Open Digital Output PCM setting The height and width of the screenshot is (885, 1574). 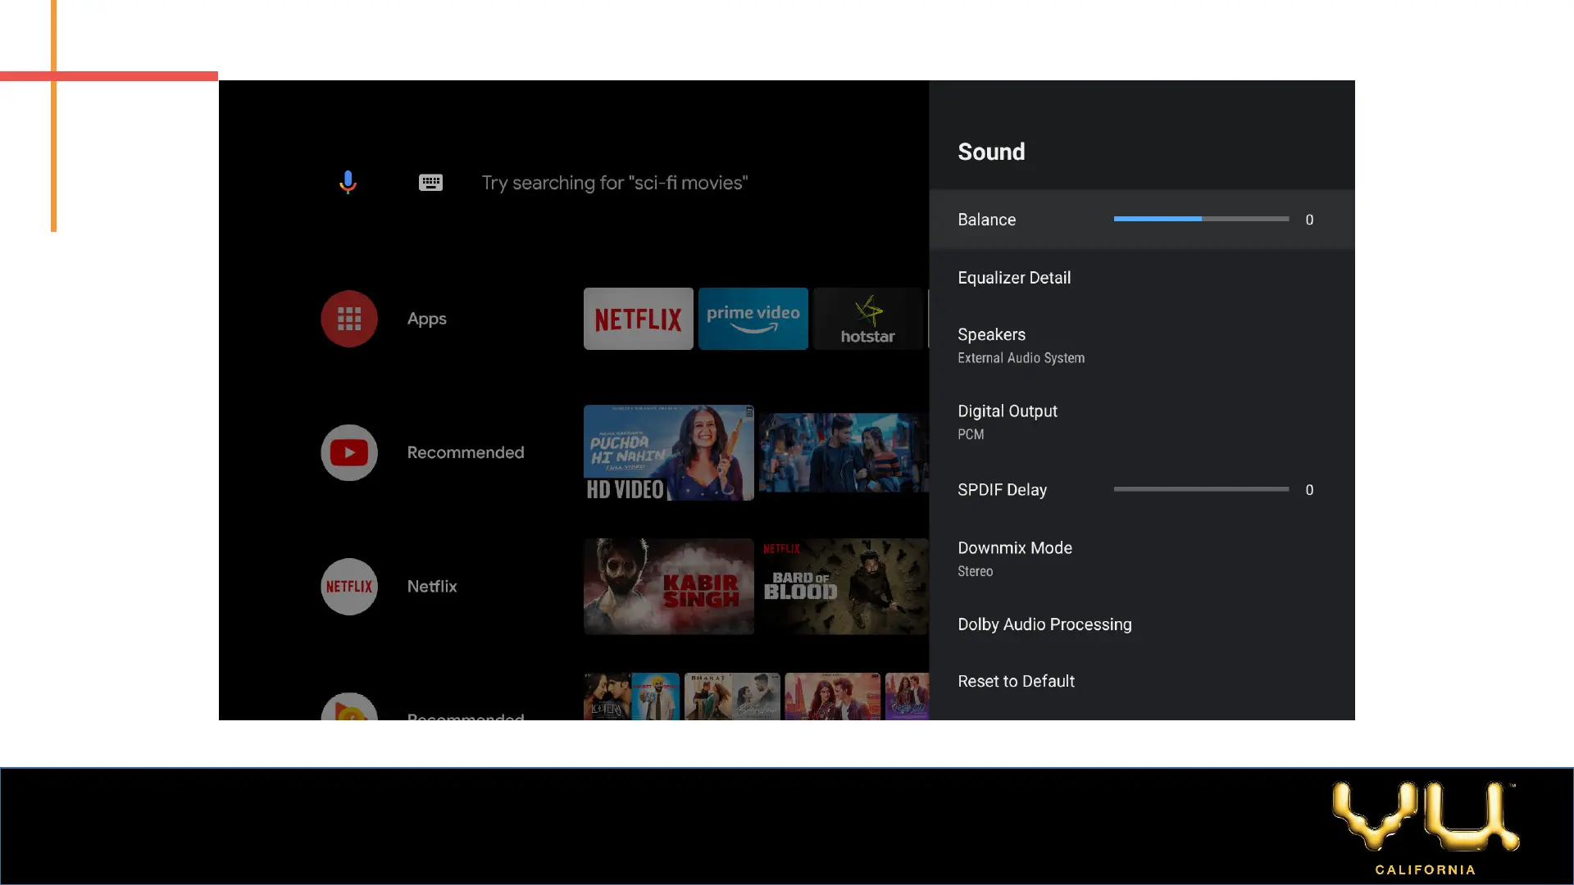[x=1008, y=421]
